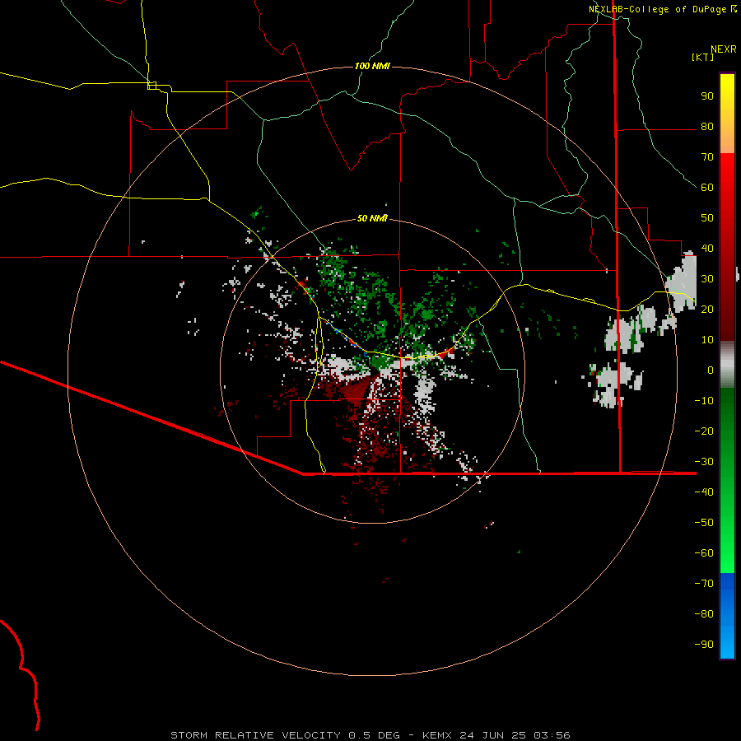Click the -80 value on the velocity scale
The width and height of the screenshot is (741, 741).
point(704,614)
